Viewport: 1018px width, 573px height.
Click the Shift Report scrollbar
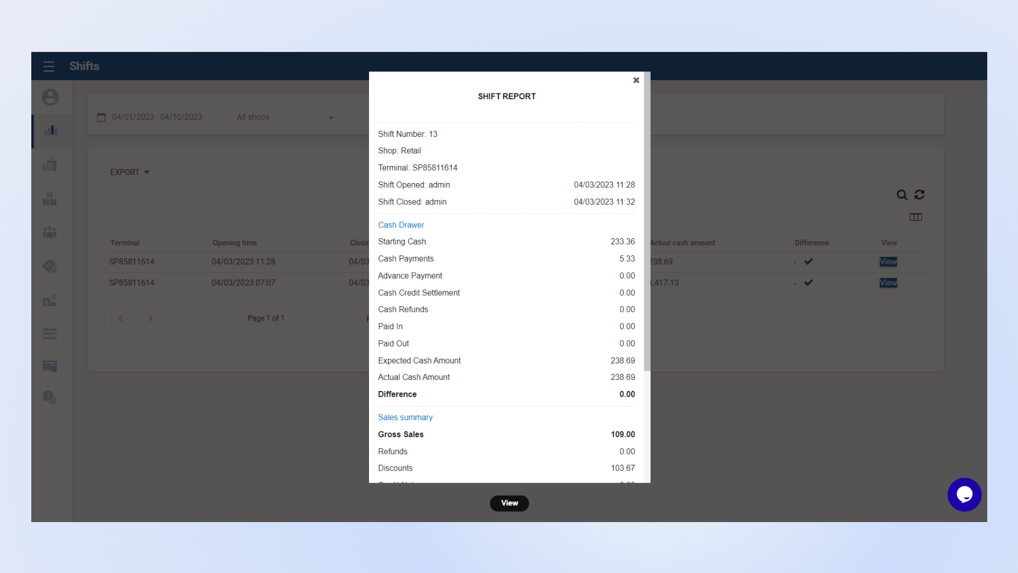[647, 223]
